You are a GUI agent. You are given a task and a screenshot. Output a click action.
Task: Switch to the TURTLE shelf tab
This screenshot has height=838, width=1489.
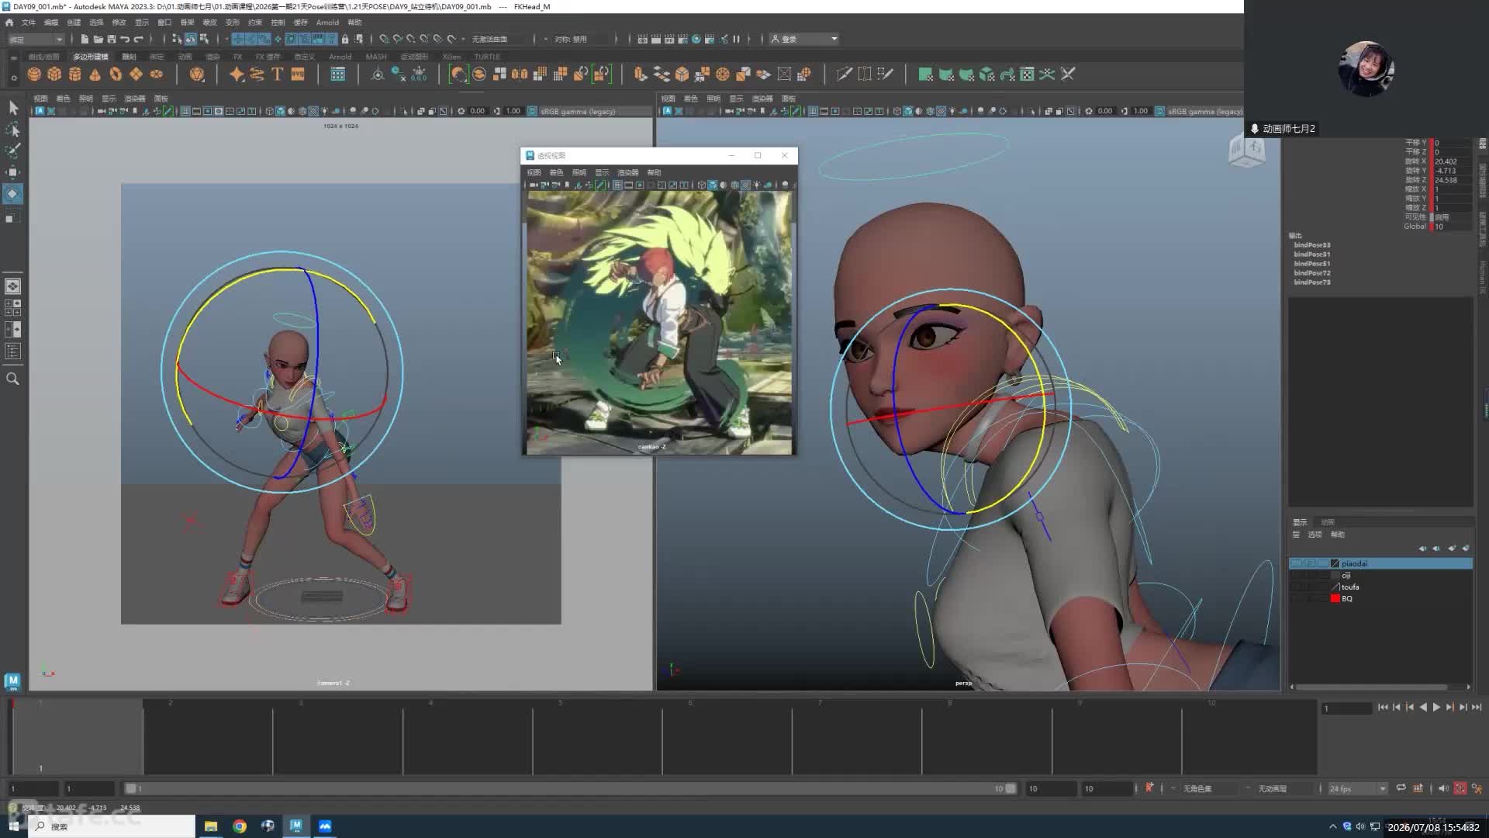point(487,57)
